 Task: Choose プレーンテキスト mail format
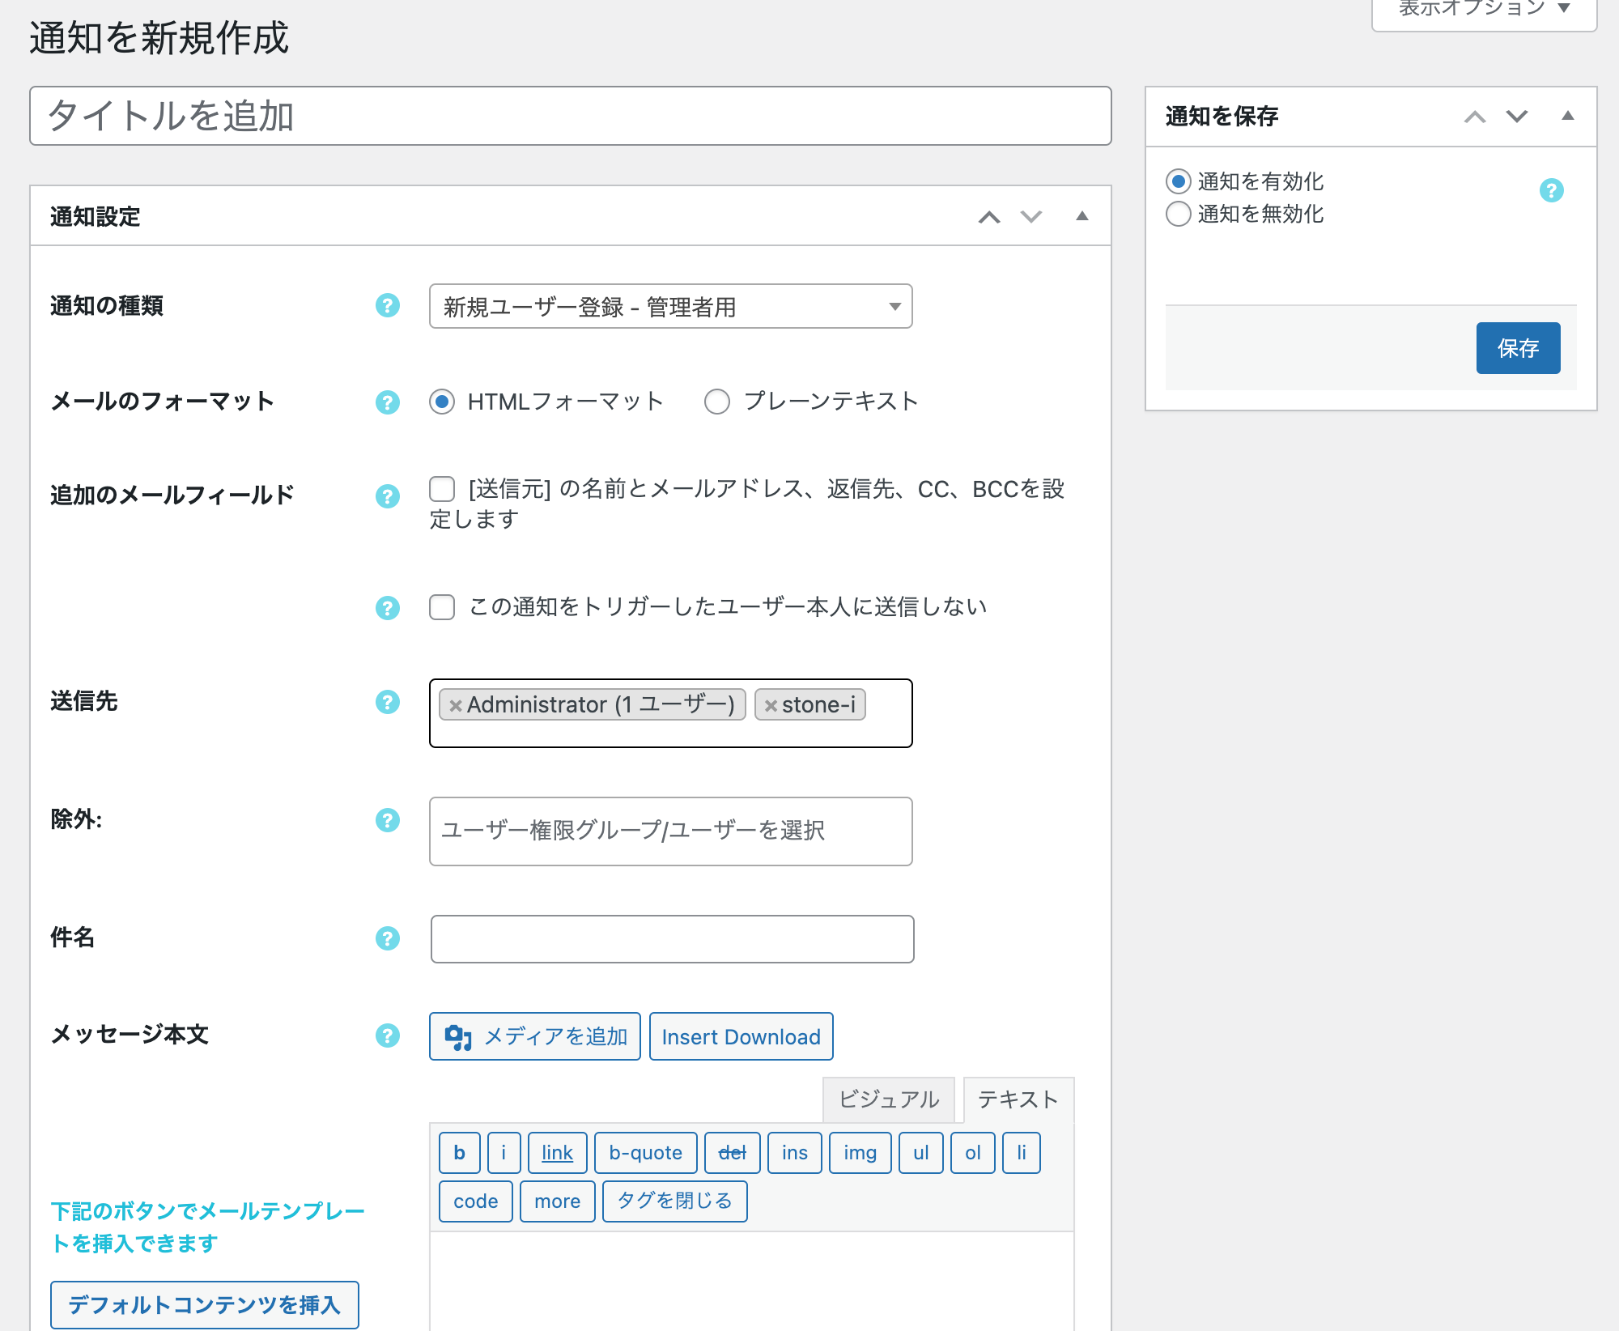717,402
